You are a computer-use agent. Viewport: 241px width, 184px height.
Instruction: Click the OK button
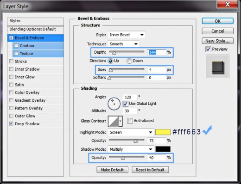click(217, 21)
